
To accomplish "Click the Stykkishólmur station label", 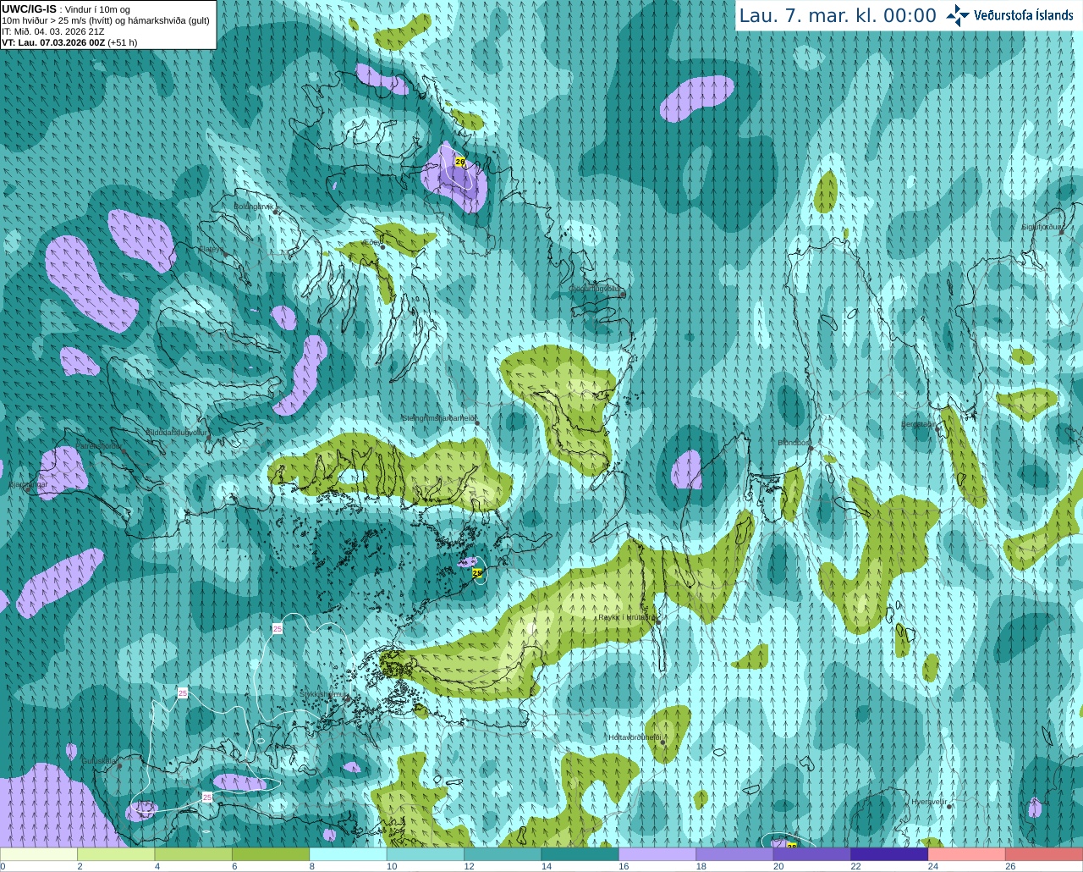I will pyautogui.click(x=323, y=694).
